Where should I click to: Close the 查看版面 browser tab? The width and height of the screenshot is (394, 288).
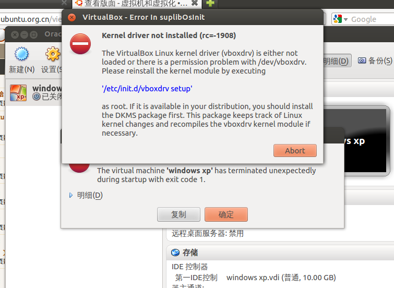pyautogui.click(x=195, y=3)
